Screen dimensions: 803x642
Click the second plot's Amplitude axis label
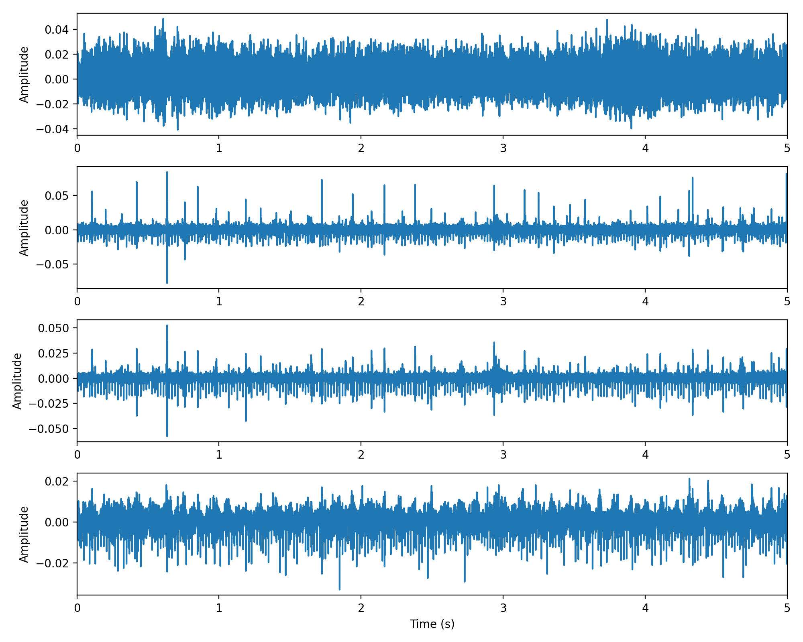pyautogui.click(x=24, y=228)
